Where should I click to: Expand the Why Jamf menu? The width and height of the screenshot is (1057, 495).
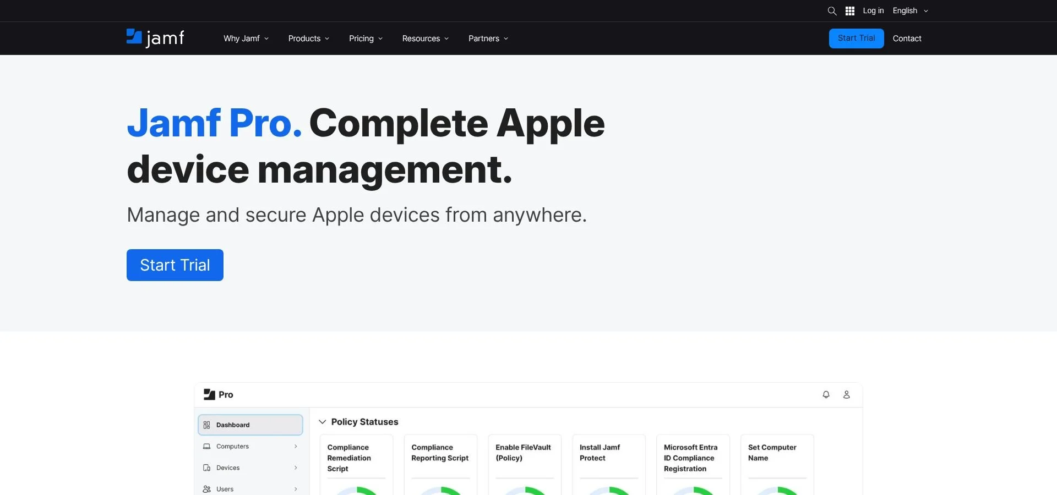point(246,38)
